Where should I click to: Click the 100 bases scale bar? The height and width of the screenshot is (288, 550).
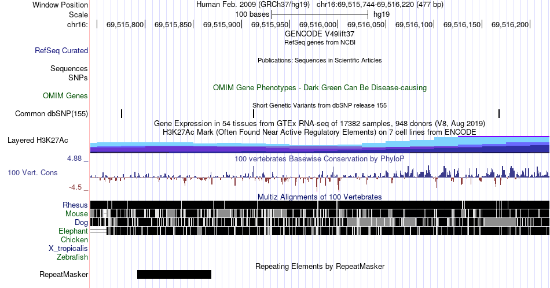coord(320,14)
